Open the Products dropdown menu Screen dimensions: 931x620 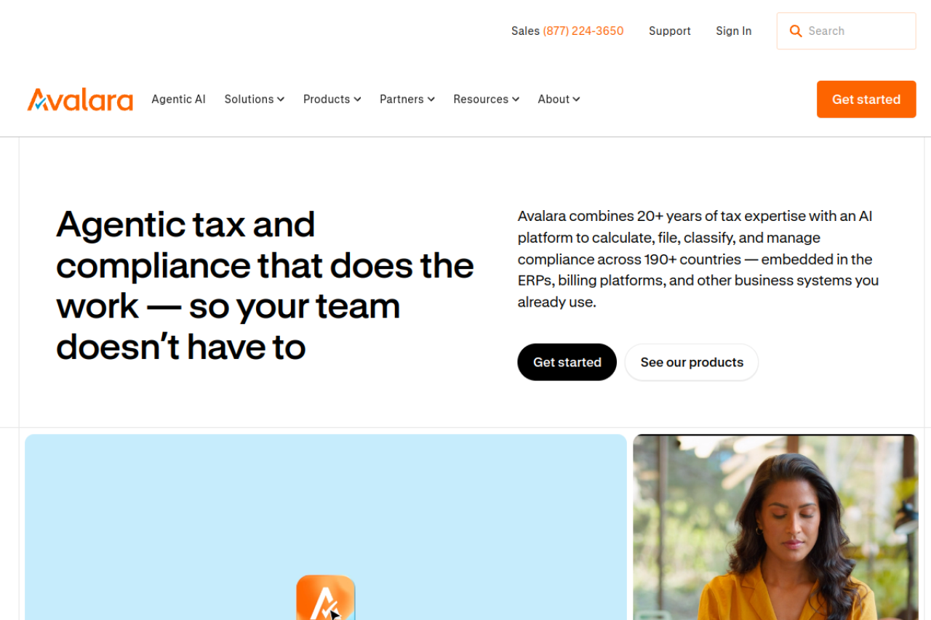332,100
